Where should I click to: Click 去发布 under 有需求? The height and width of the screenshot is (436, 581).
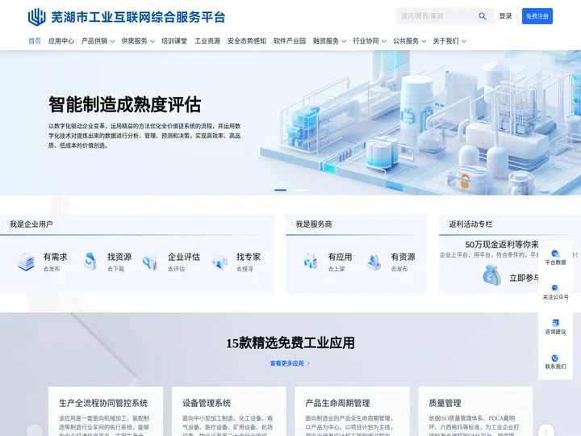tap(52, 269)
